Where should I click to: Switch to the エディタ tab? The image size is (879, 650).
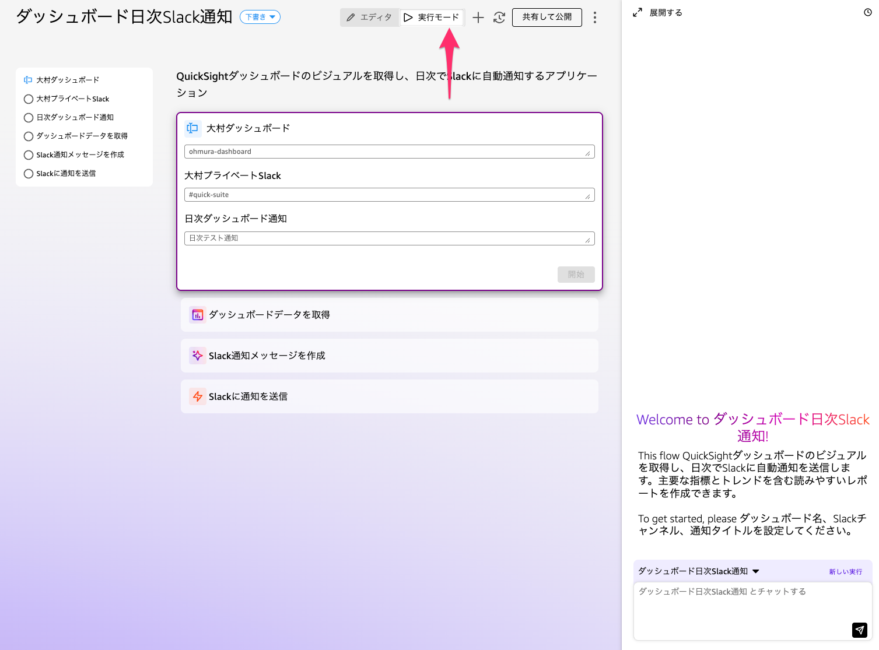click(369, 17)
